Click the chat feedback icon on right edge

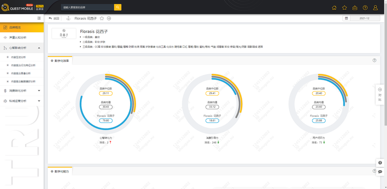(380, 172)
